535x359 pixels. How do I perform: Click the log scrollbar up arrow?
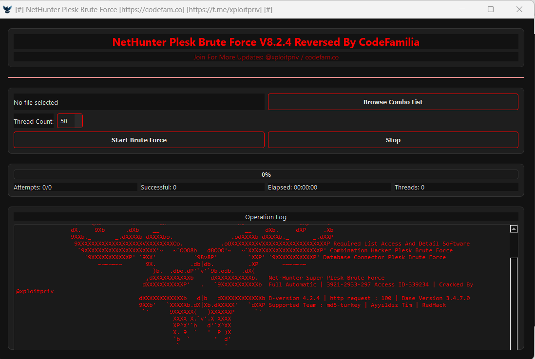514,228
